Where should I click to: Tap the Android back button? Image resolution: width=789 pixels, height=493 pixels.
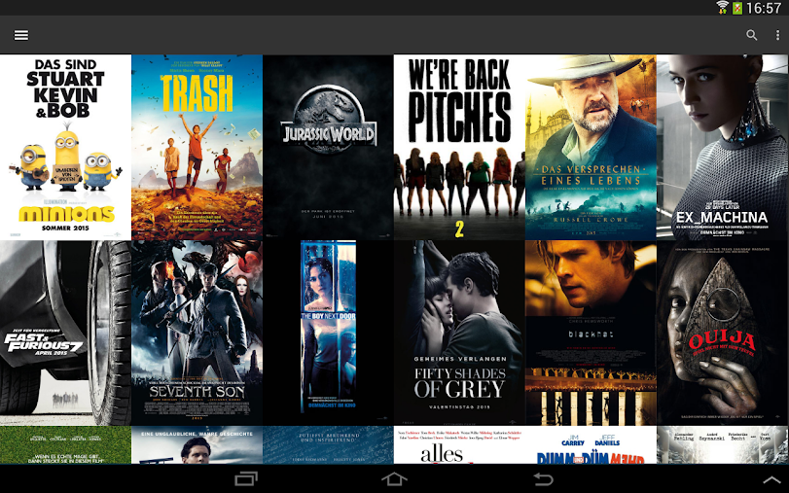543,478
